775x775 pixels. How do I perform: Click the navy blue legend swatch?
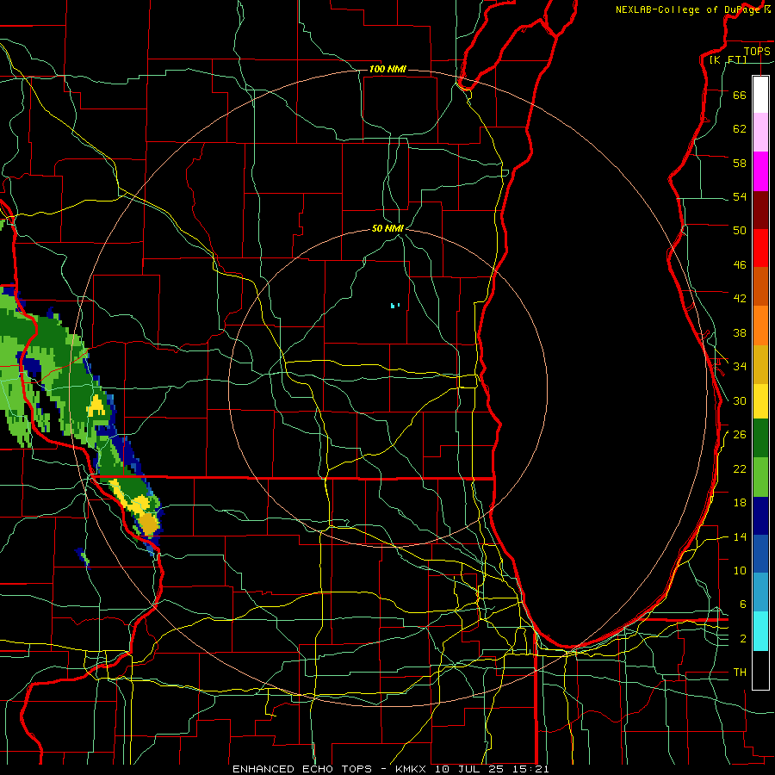tap(760, 516)
